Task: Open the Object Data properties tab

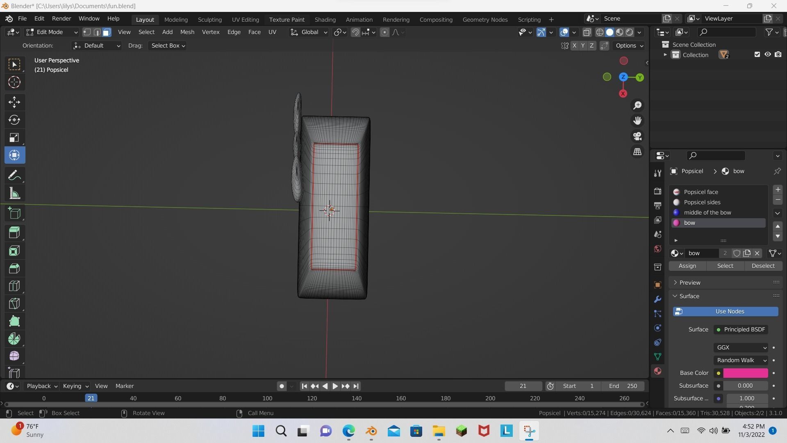Action: point(658,357)
